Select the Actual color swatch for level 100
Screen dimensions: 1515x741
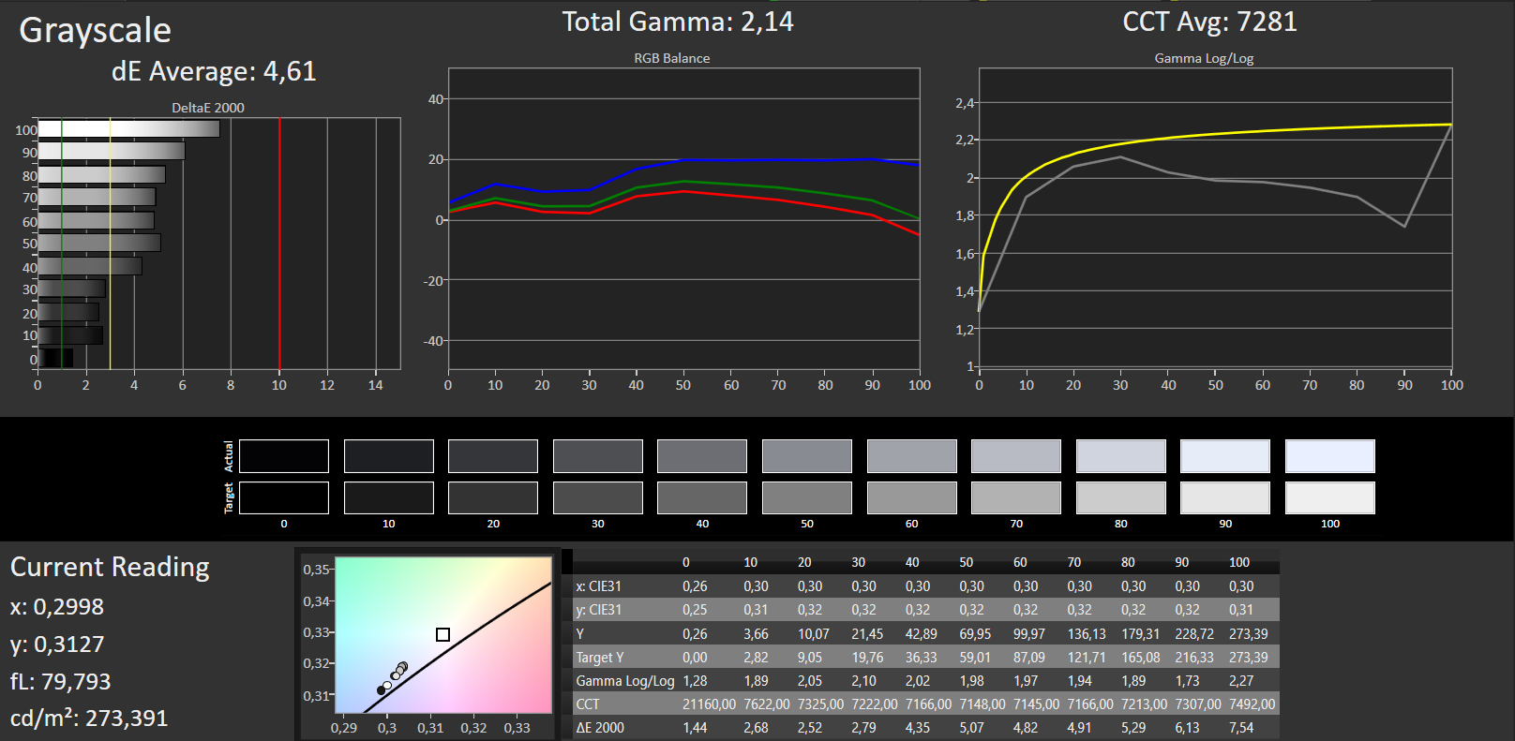pyautogui.click(x=1330, y=456)
